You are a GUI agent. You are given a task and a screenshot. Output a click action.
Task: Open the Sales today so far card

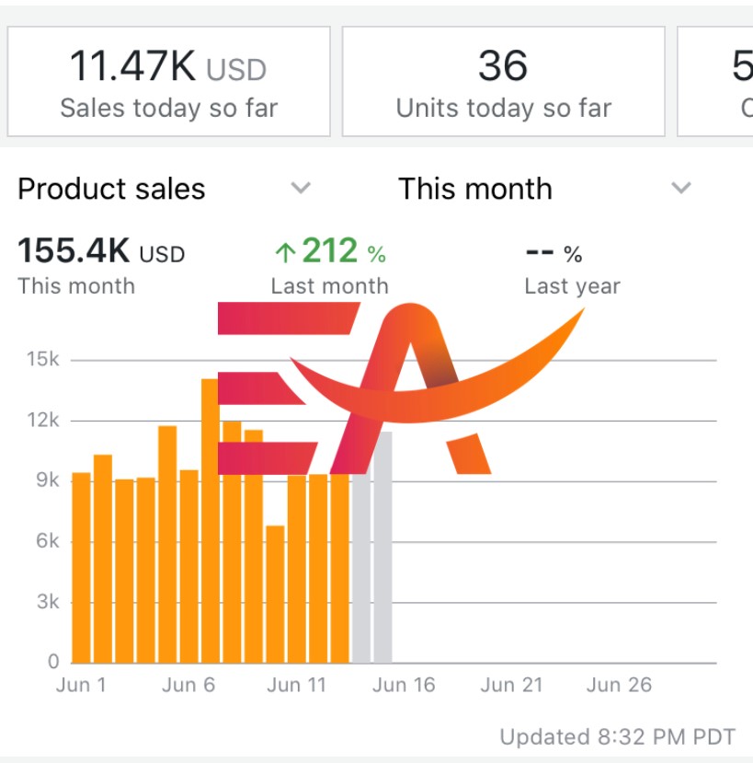(168, 82)
